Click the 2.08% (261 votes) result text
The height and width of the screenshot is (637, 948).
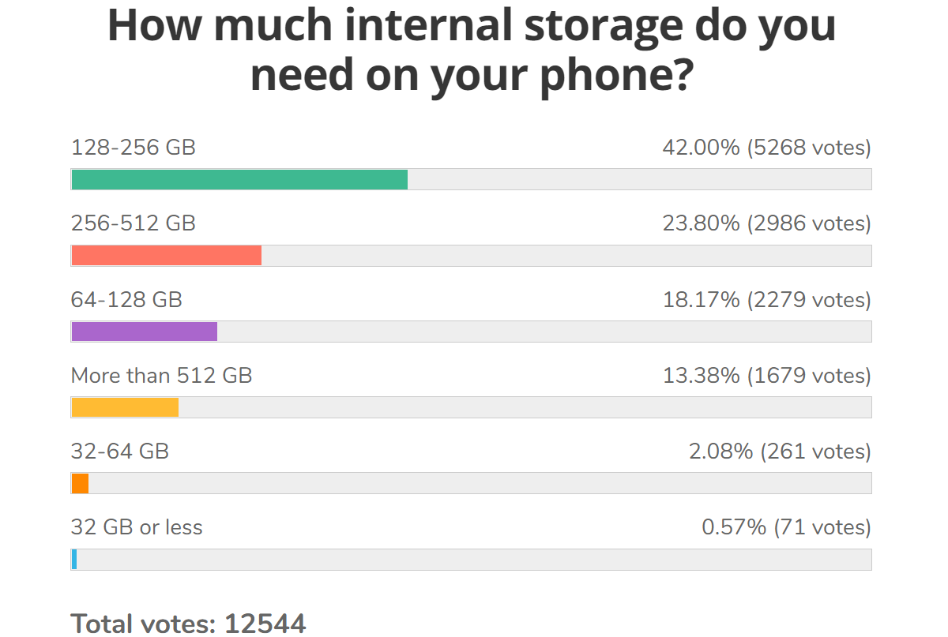click(x=780, y=451)
